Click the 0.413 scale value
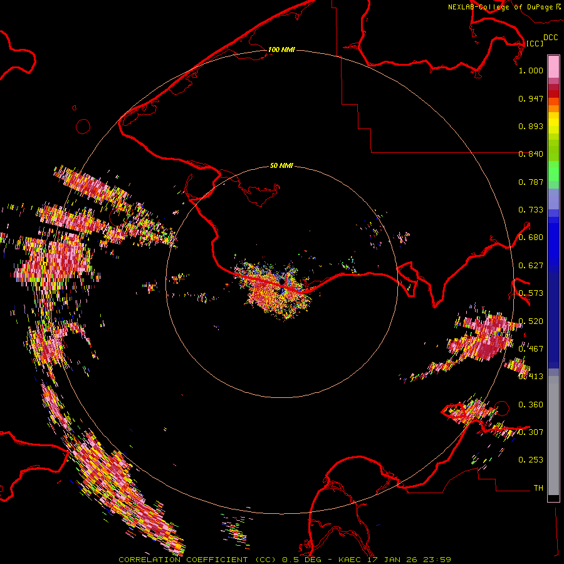 pos(531,377)
